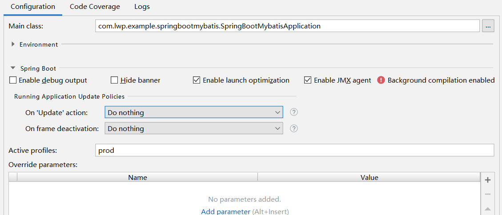Click the help icon beside frame deactivation
Screen dimensions: 502x215
click(x=293, y=128)
